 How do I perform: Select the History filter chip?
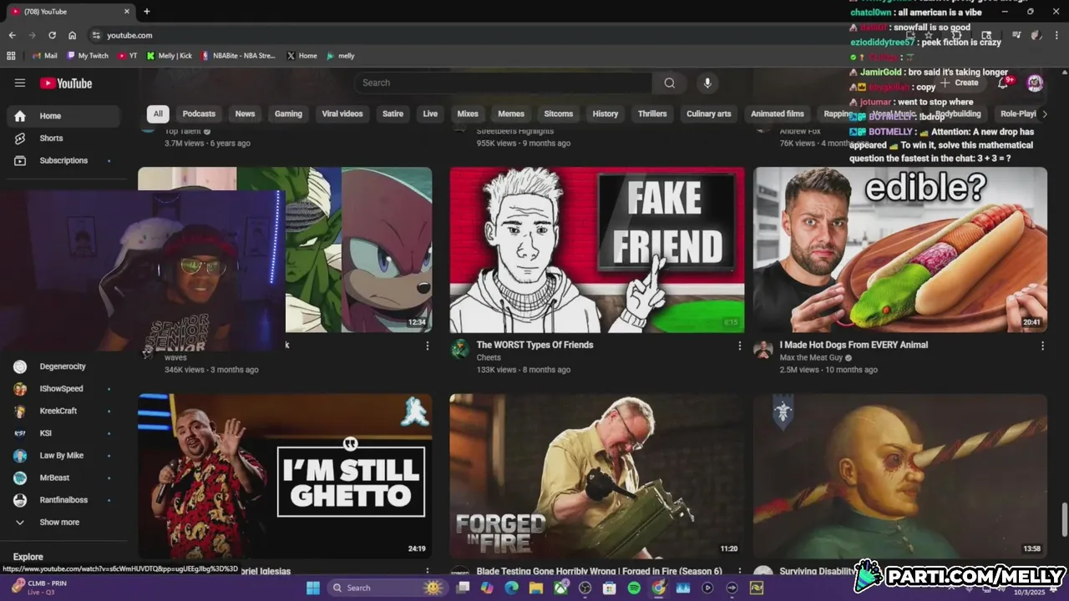point(605,114)
